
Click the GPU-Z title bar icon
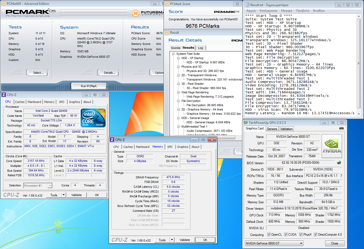click(246, 122)
